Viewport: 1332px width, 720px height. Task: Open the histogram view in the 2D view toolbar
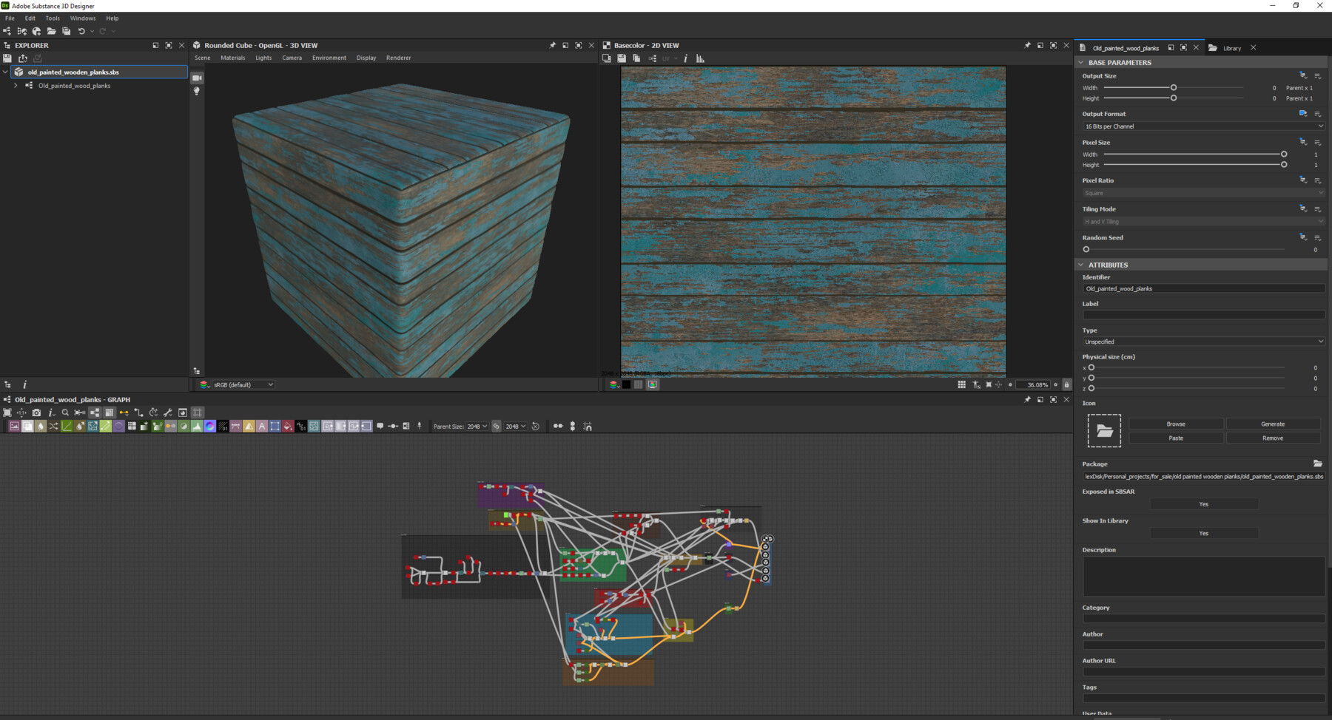click(700, 58)
